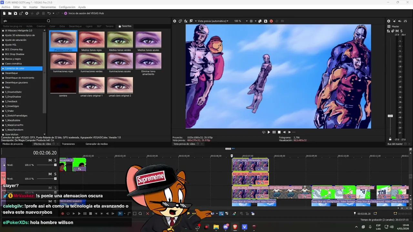Open the Herramientas menu

[x=48, y=7]
